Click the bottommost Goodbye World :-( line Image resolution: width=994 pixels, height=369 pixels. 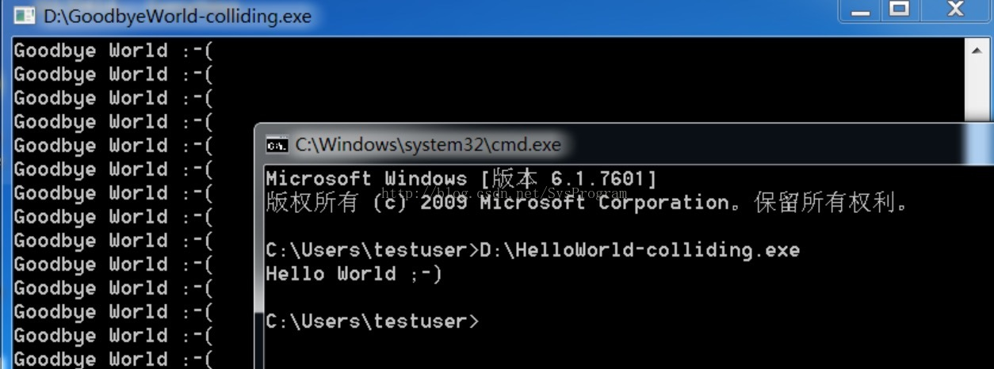(114, 359)
